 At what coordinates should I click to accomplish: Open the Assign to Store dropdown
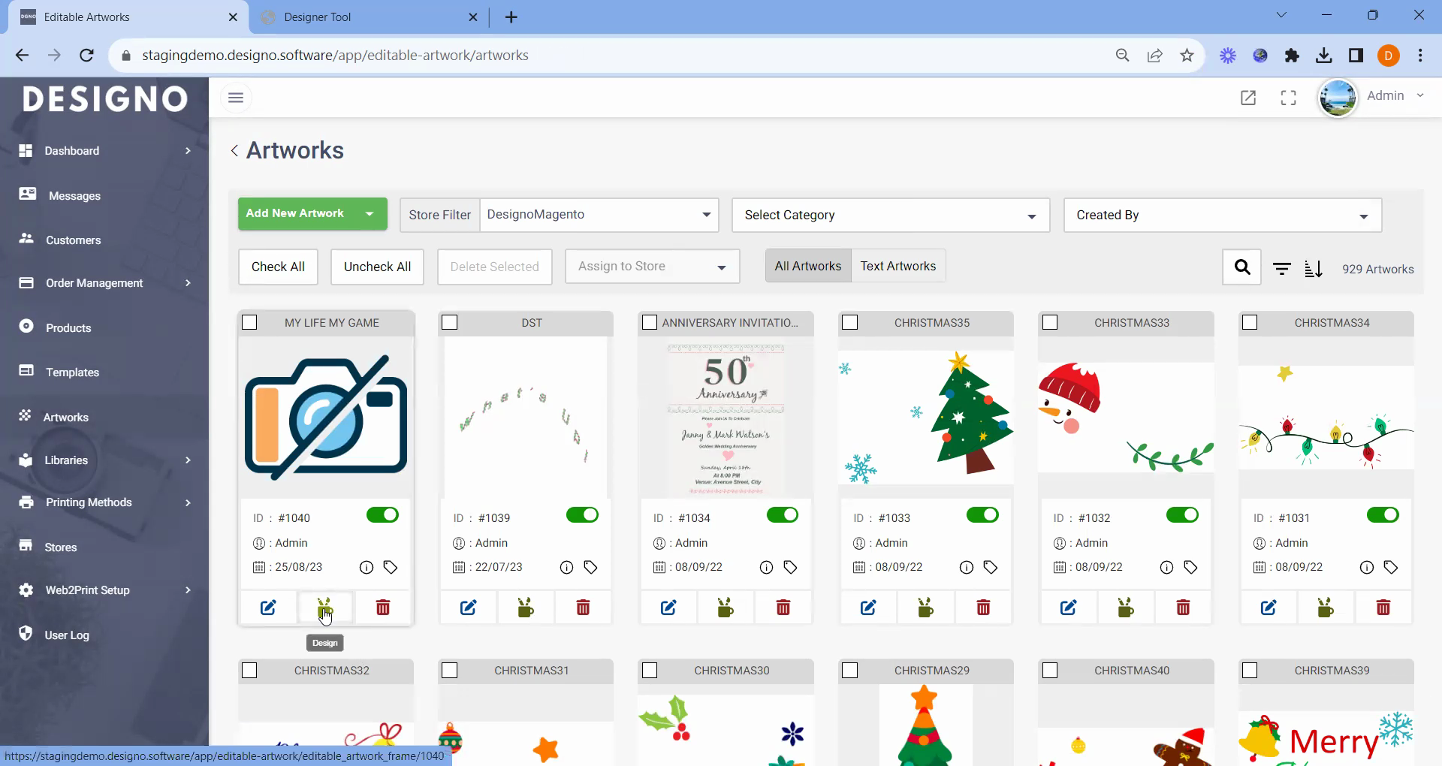652,267
